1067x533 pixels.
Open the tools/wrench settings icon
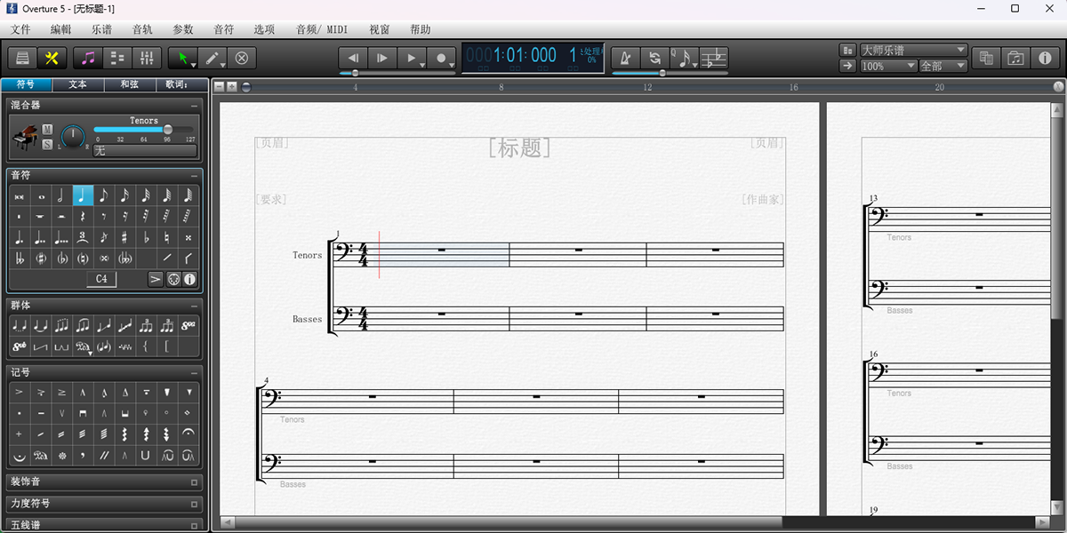(x=52, y=58)
